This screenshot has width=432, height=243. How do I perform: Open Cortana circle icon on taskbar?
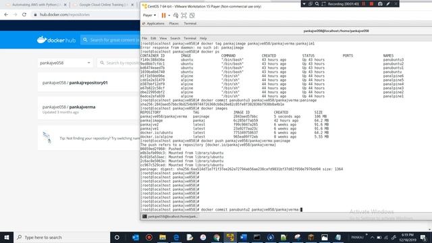117,237
